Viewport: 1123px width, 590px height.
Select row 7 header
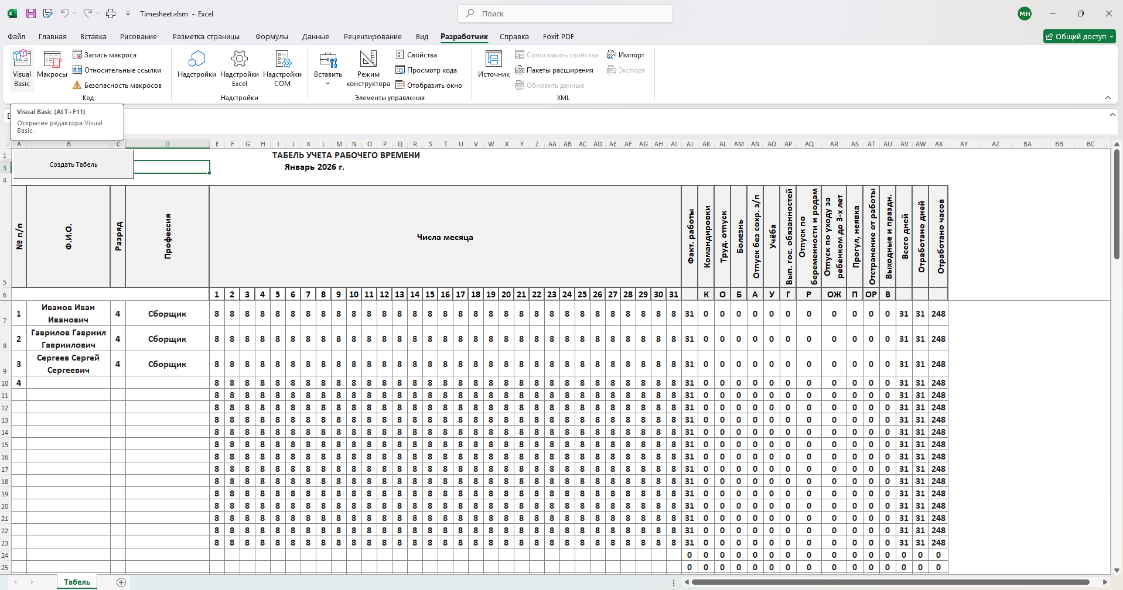tap(5, 313)
